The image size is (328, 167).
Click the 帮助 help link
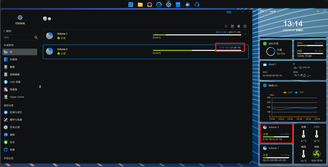(x=229, y=12)
